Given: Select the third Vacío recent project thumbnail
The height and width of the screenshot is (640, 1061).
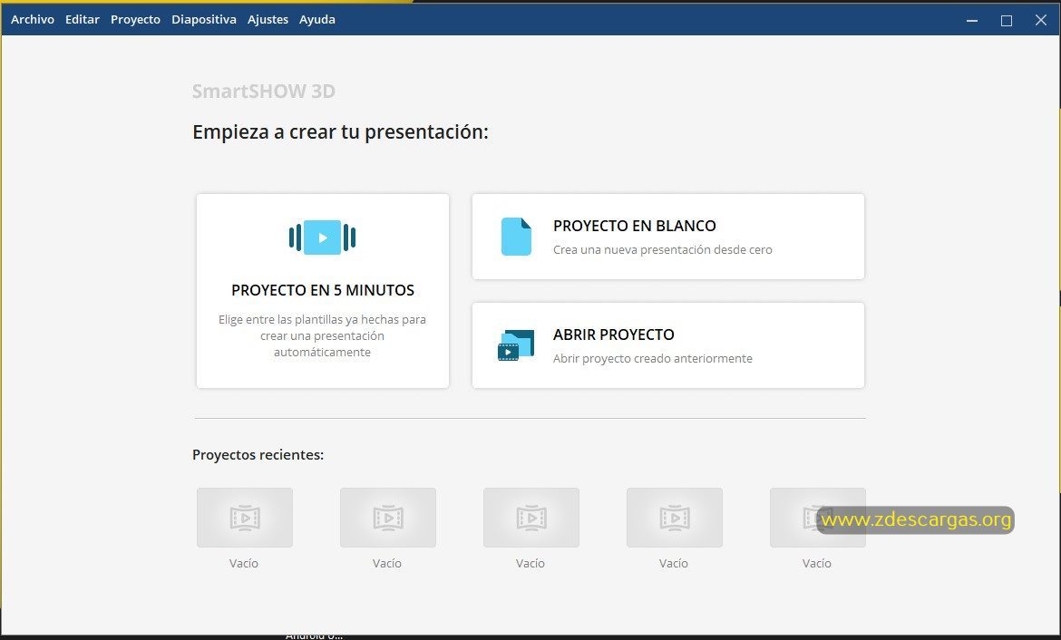Looking at the screenshot, I should pyautogui.click(x=531, y=518).
